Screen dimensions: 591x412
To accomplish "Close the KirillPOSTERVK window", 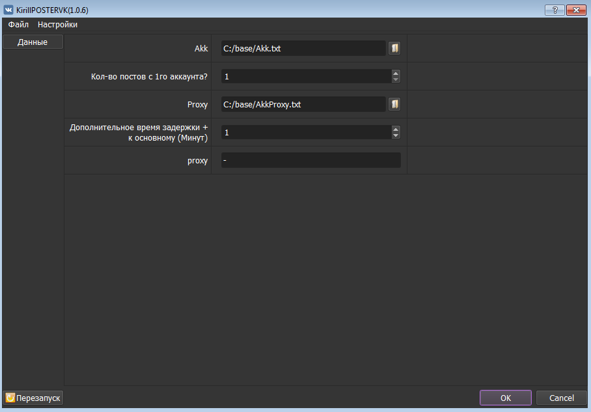I will [576, 10].
